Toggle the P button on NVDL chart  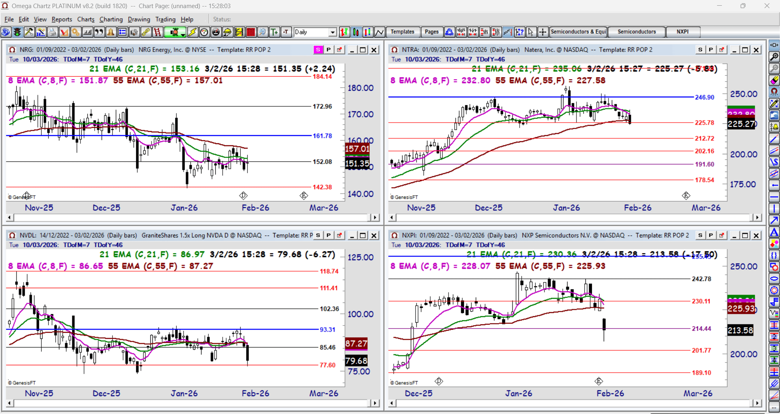point(329,235)
